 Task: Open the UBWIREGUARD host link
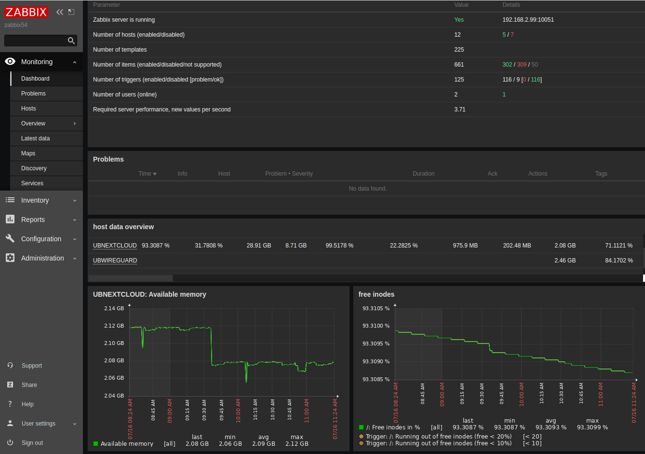point(115,261)
